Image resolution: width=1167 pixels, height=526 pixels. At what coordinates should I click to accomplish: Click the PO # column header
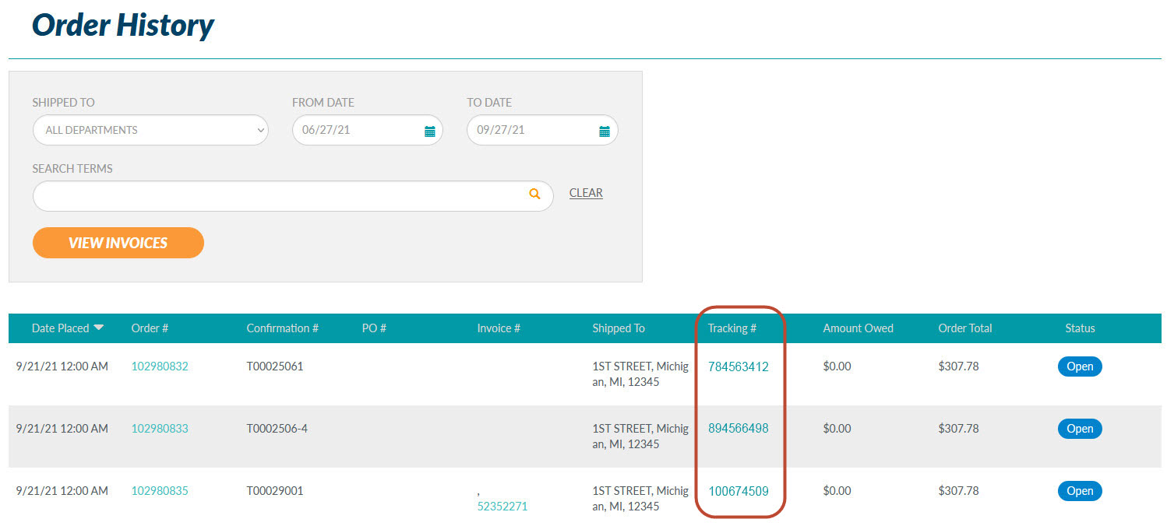coord(375,328)
